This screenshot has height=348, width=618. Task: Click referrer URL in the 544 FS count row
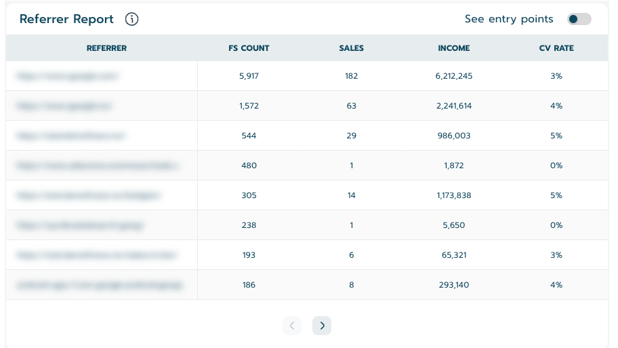[x=71, y=136]
